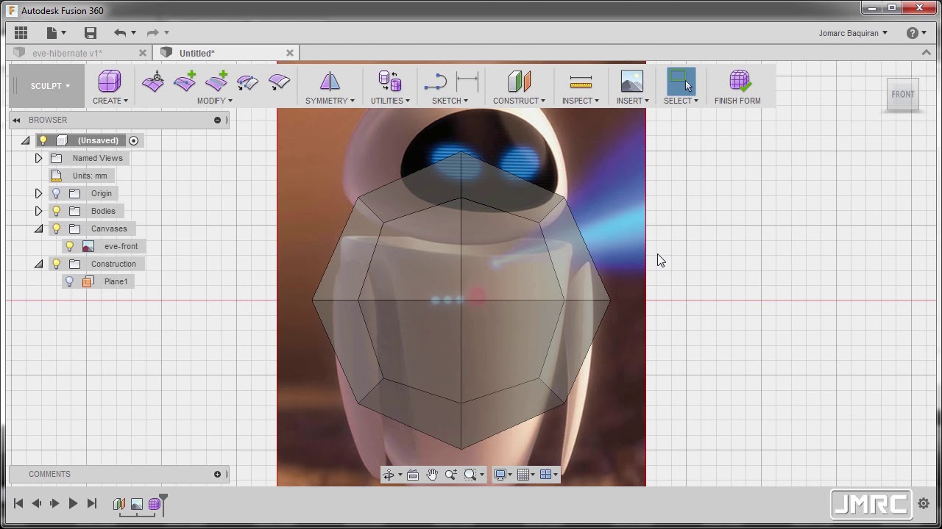Open the UTILITIES menu
Viewport: 942px width, 529px height.
pyautogui.click(x=390, y=101)
